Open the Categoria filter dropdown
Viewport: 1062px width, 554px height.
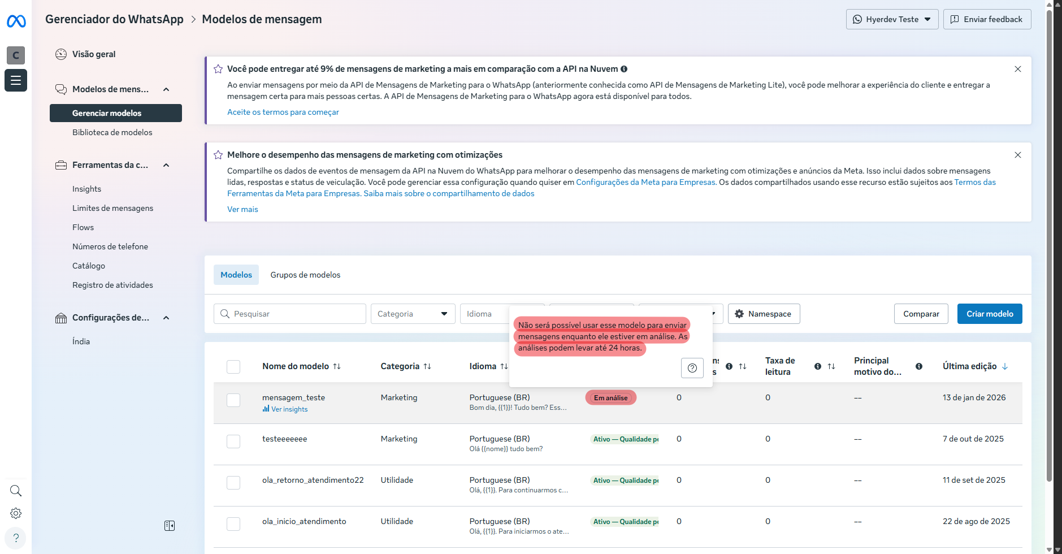(x=413, y=314)
